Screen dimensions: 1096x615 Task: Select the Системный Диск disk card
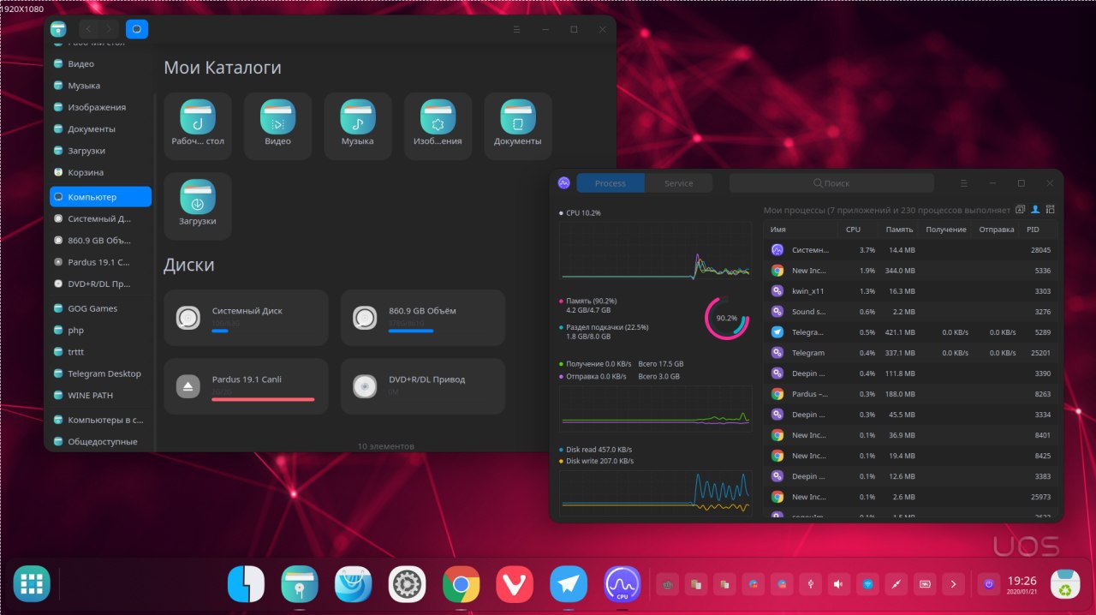[246, 318]
